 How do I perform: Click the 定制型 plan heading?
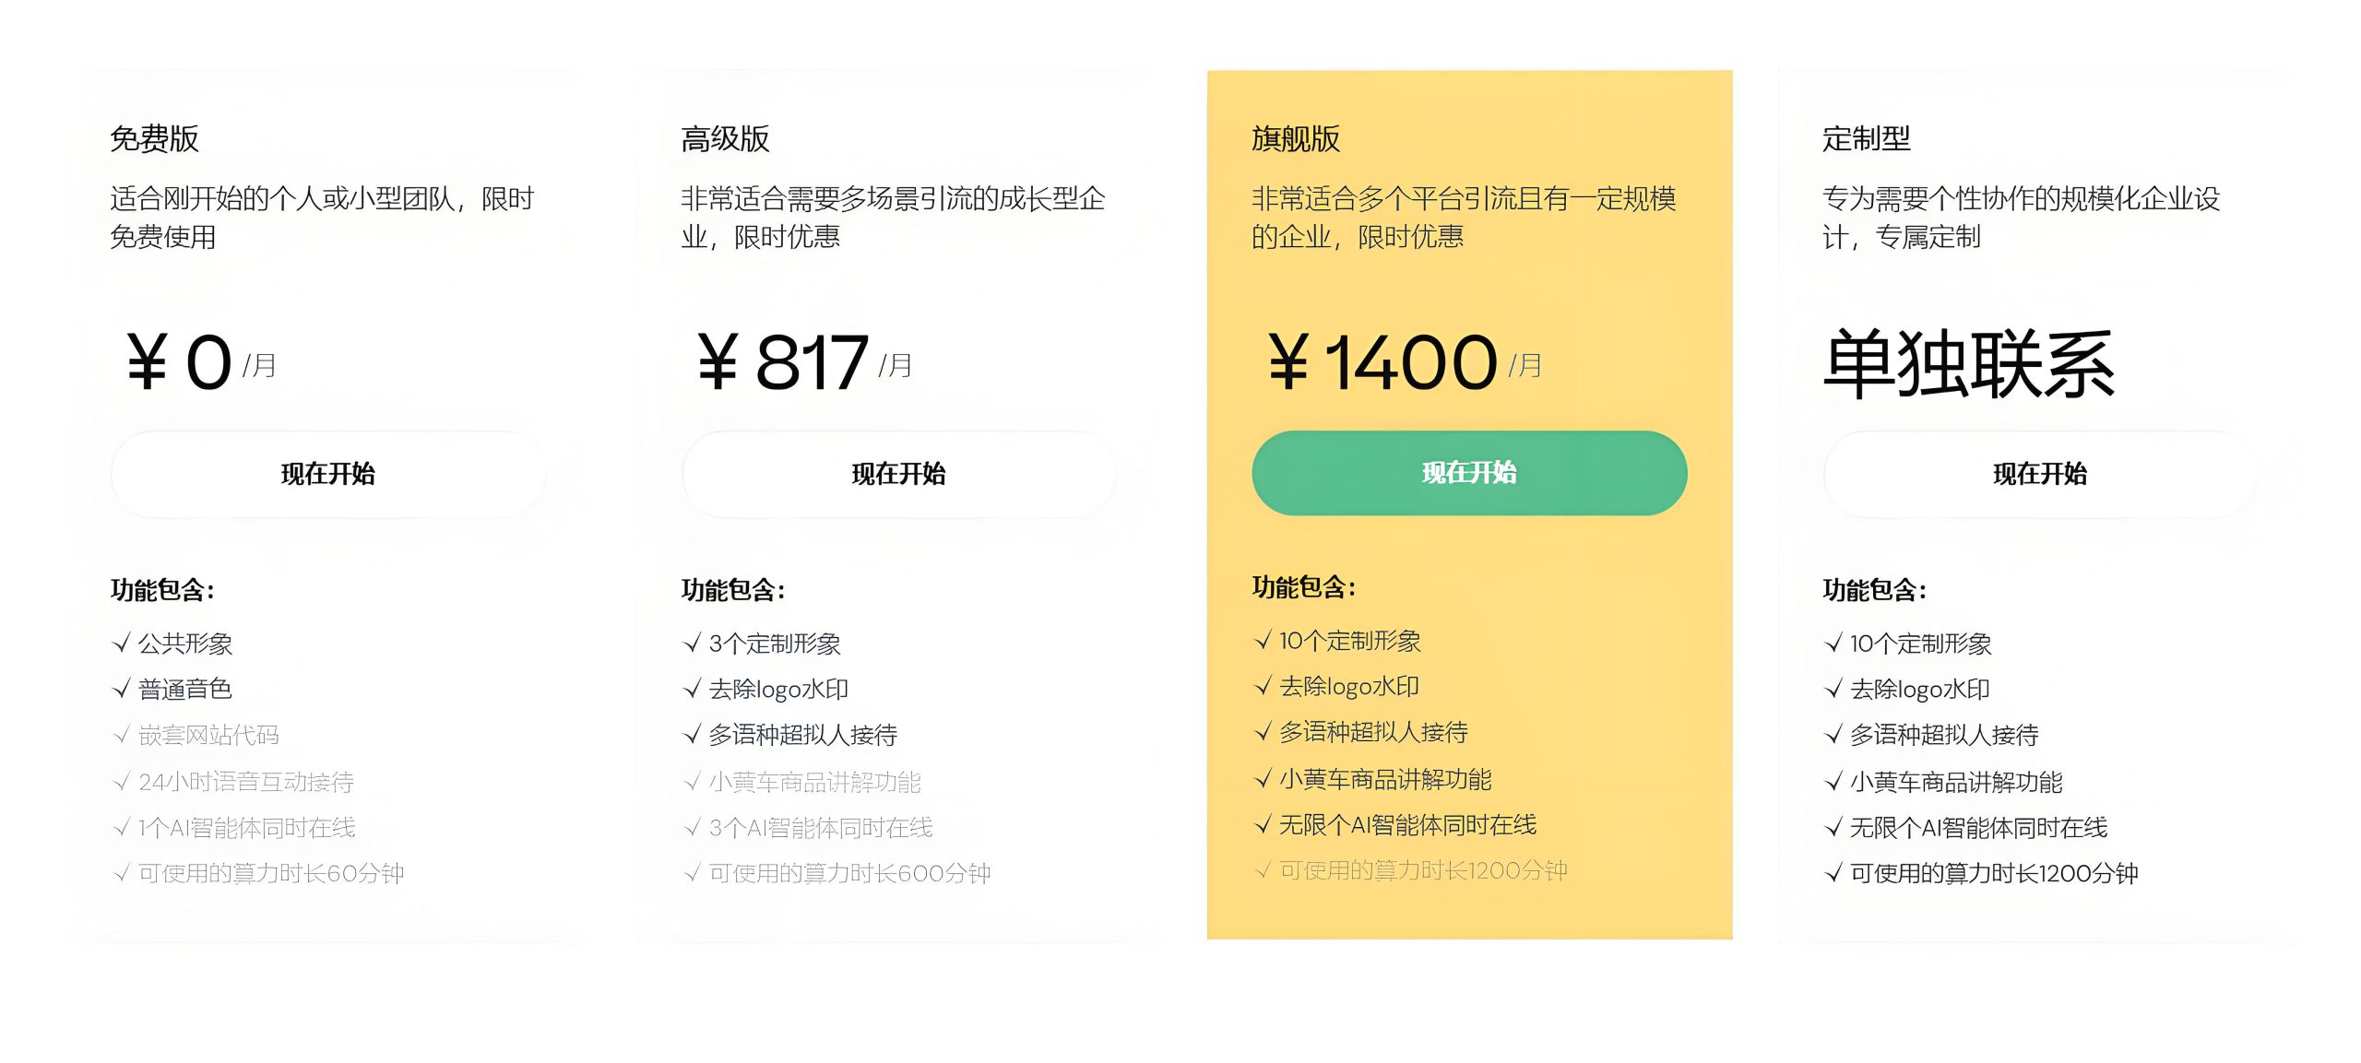(x=1866, y=139)
